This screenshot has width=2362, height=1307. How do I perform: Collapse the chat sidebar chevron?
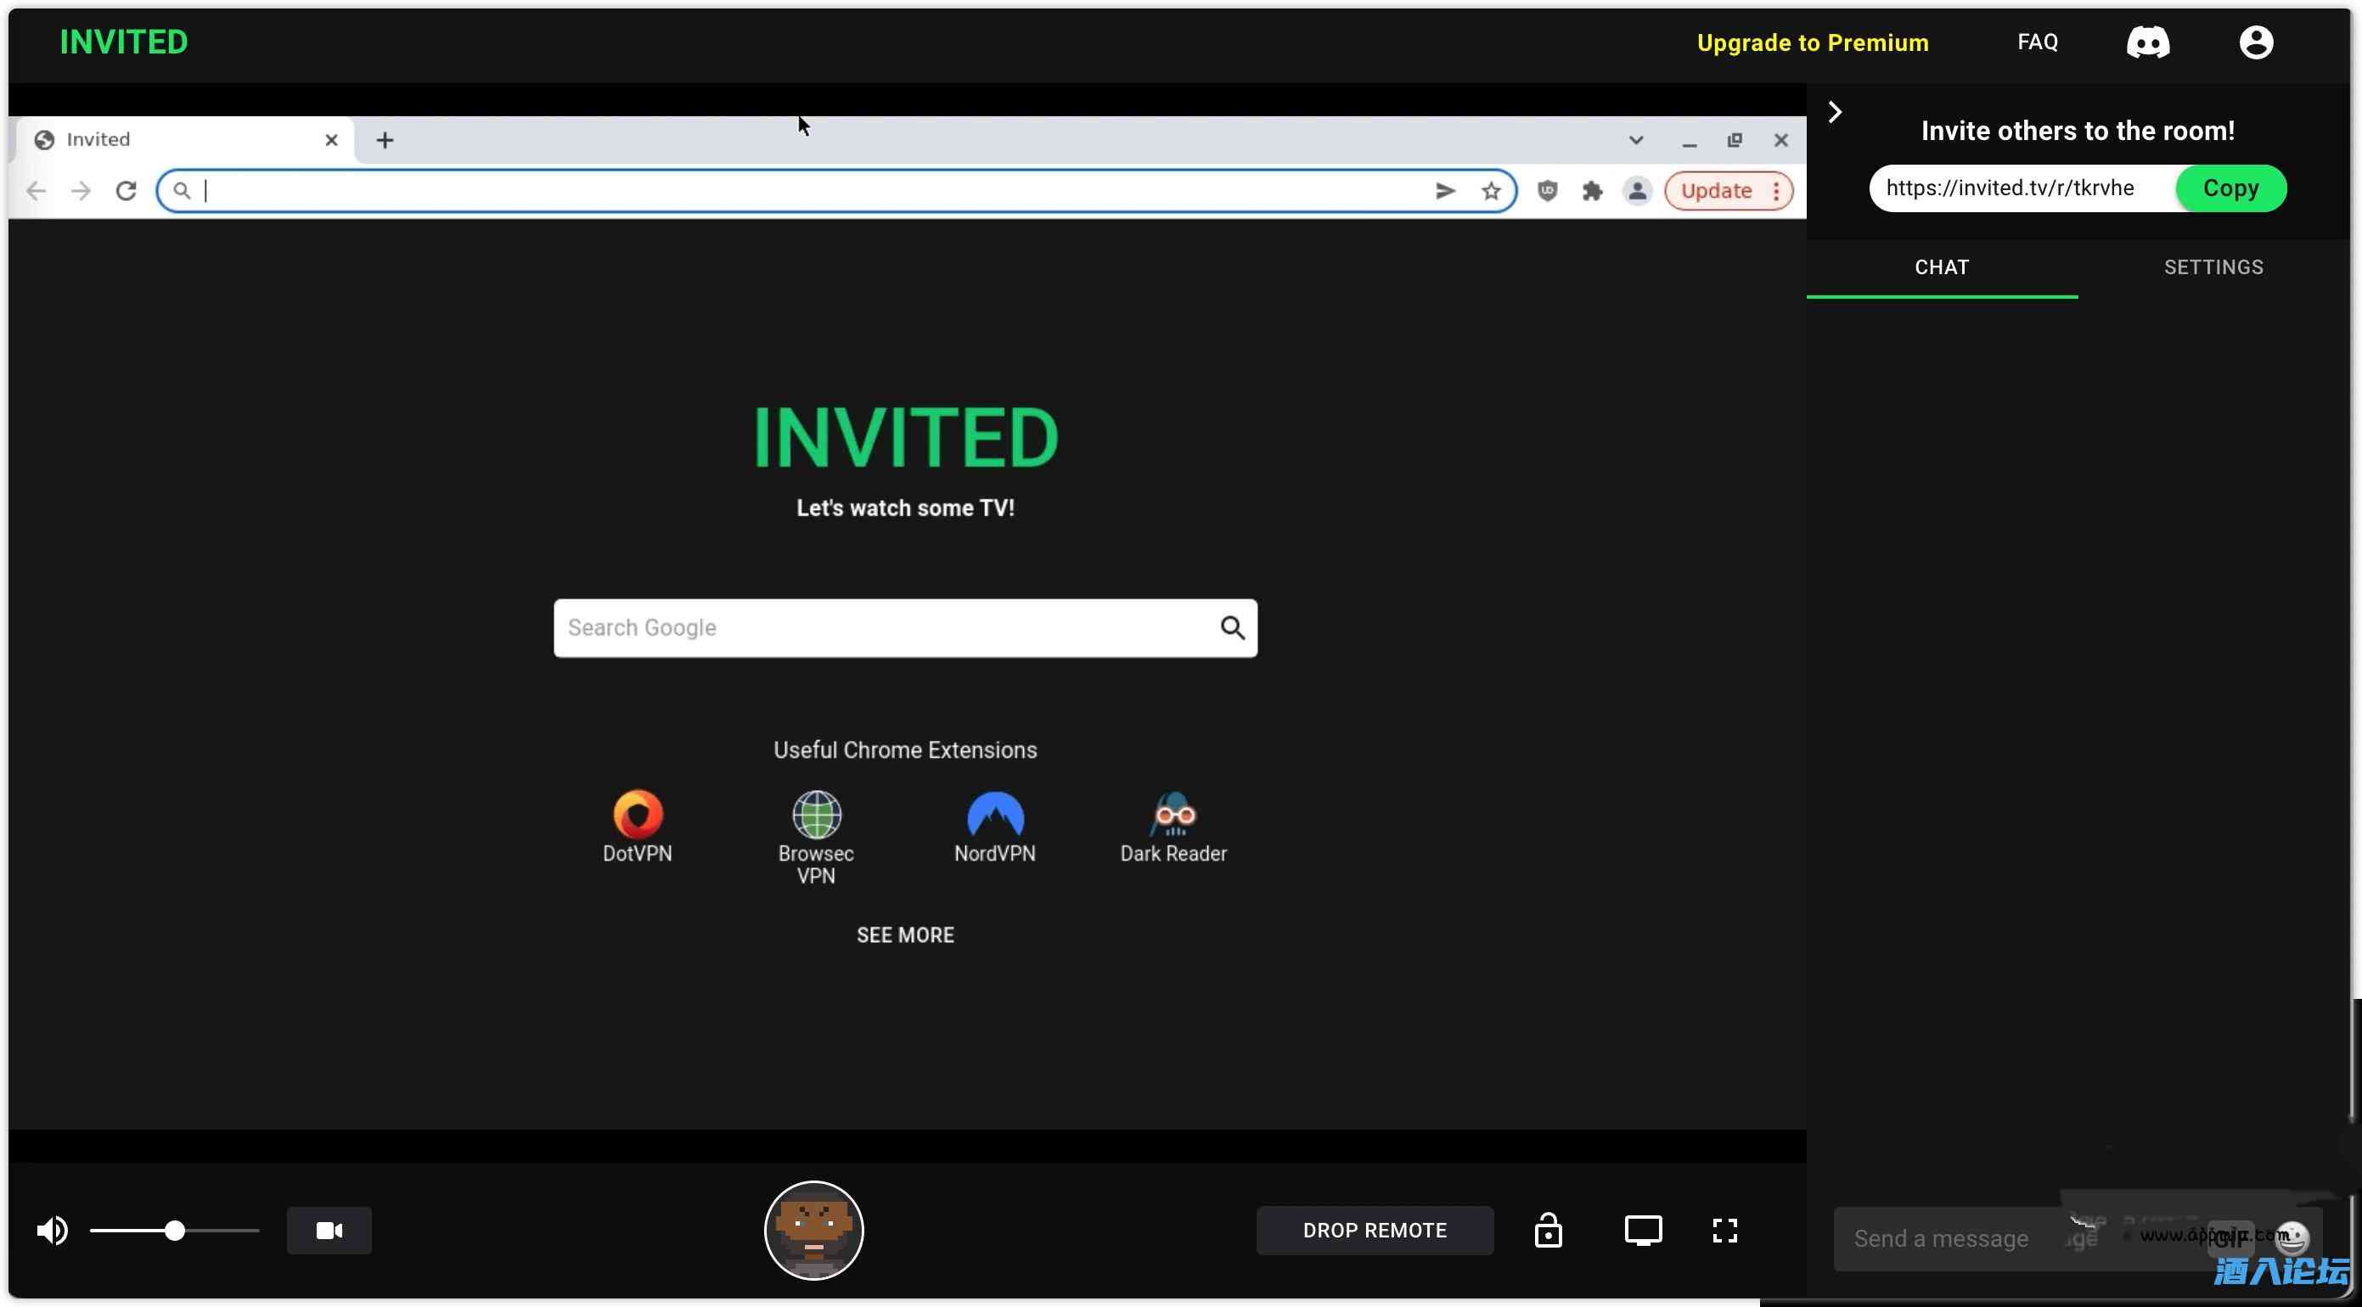click(x=1834, y=112)
